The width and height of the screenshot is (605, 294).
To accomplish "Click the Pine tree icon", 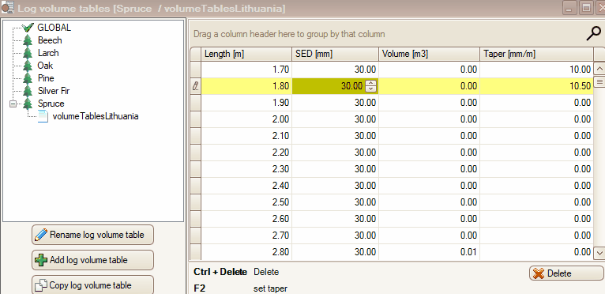I will click(x=28, y=78).
